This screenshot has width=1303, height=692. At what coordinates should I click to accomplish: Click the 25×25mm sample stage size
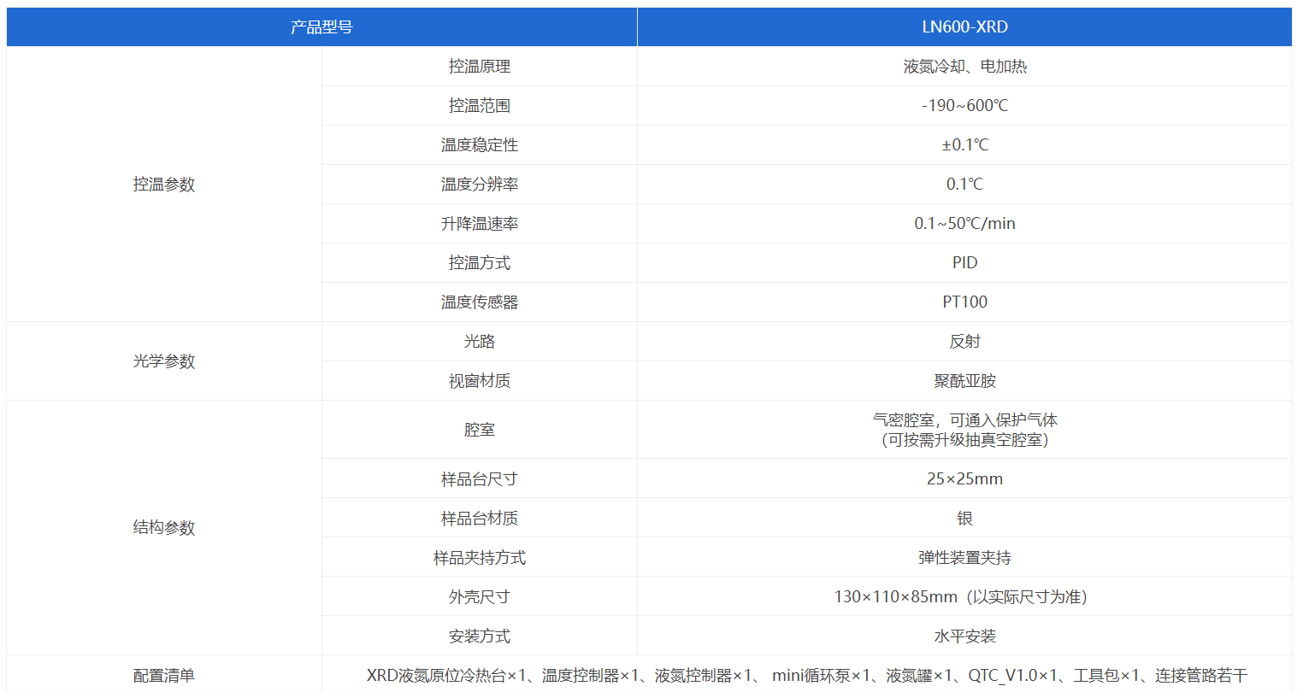(x=964, y=479)
